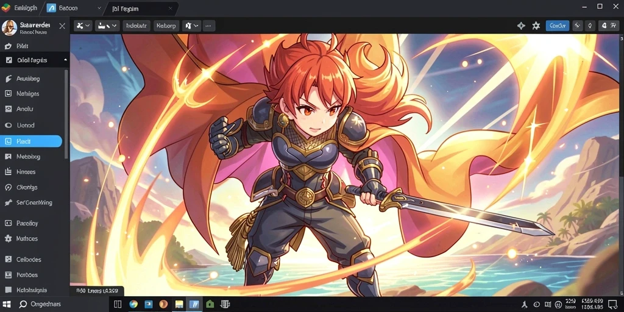Screen dimensions: 624x312
Task: Click the four-point star icon beside the gear
Action: tap(521, 26)
